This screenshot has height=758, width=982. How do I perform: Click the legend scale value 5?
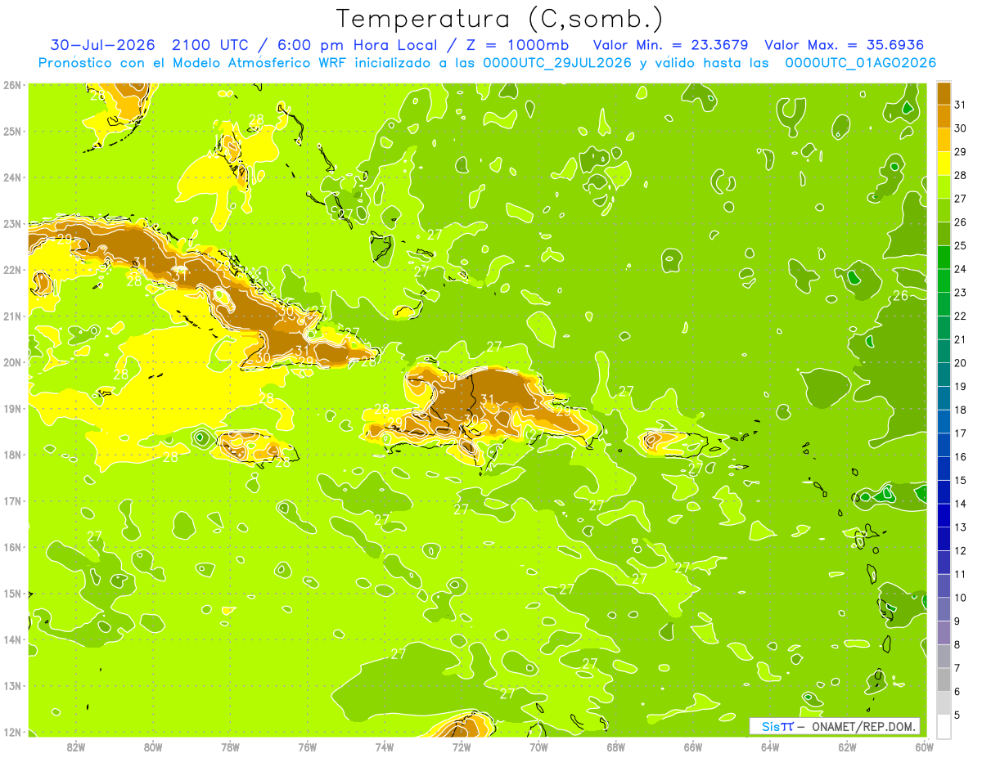point(957,715)
